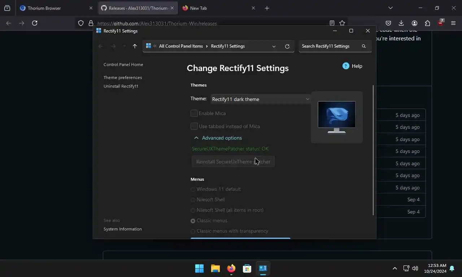Toggle Use tabbed instead of Mica
Image resolution: width=462 pixels, height=277 pixels.
pyautogui.click(x=194, y=126)
